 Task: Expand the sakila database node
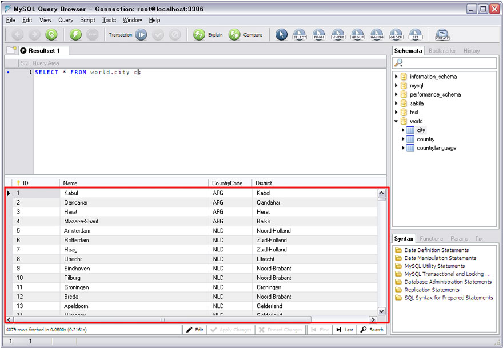point(396,103)
